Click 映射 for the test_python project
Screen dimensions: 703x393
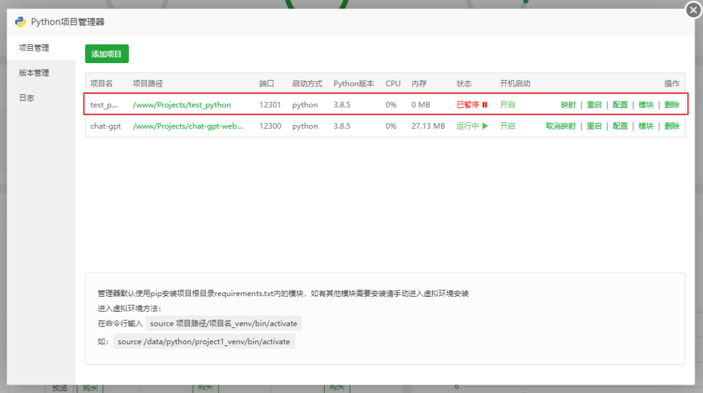coord(568,105)
